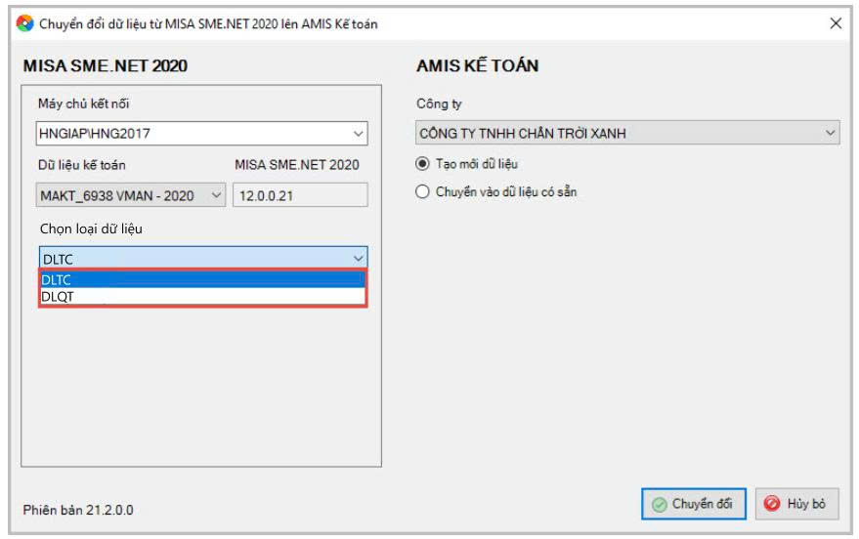The image size is (859, 539).
Task: Click the MISA SME.NET 2020 version label
Action: point(297,165)
